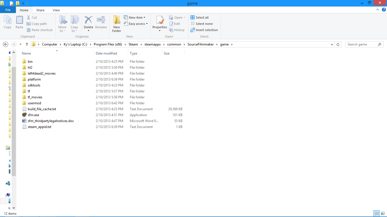
Task: Select the tf_movies folder name
Action: pos(35,97)
